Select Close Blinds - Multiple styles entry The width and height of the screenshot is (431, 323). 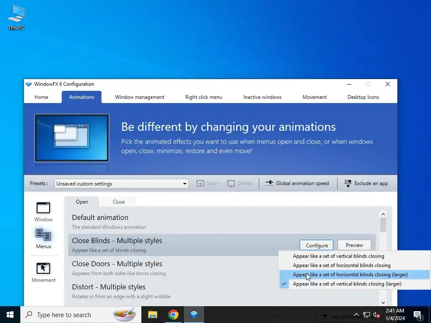pyautogui.click(x=222, y=245)
